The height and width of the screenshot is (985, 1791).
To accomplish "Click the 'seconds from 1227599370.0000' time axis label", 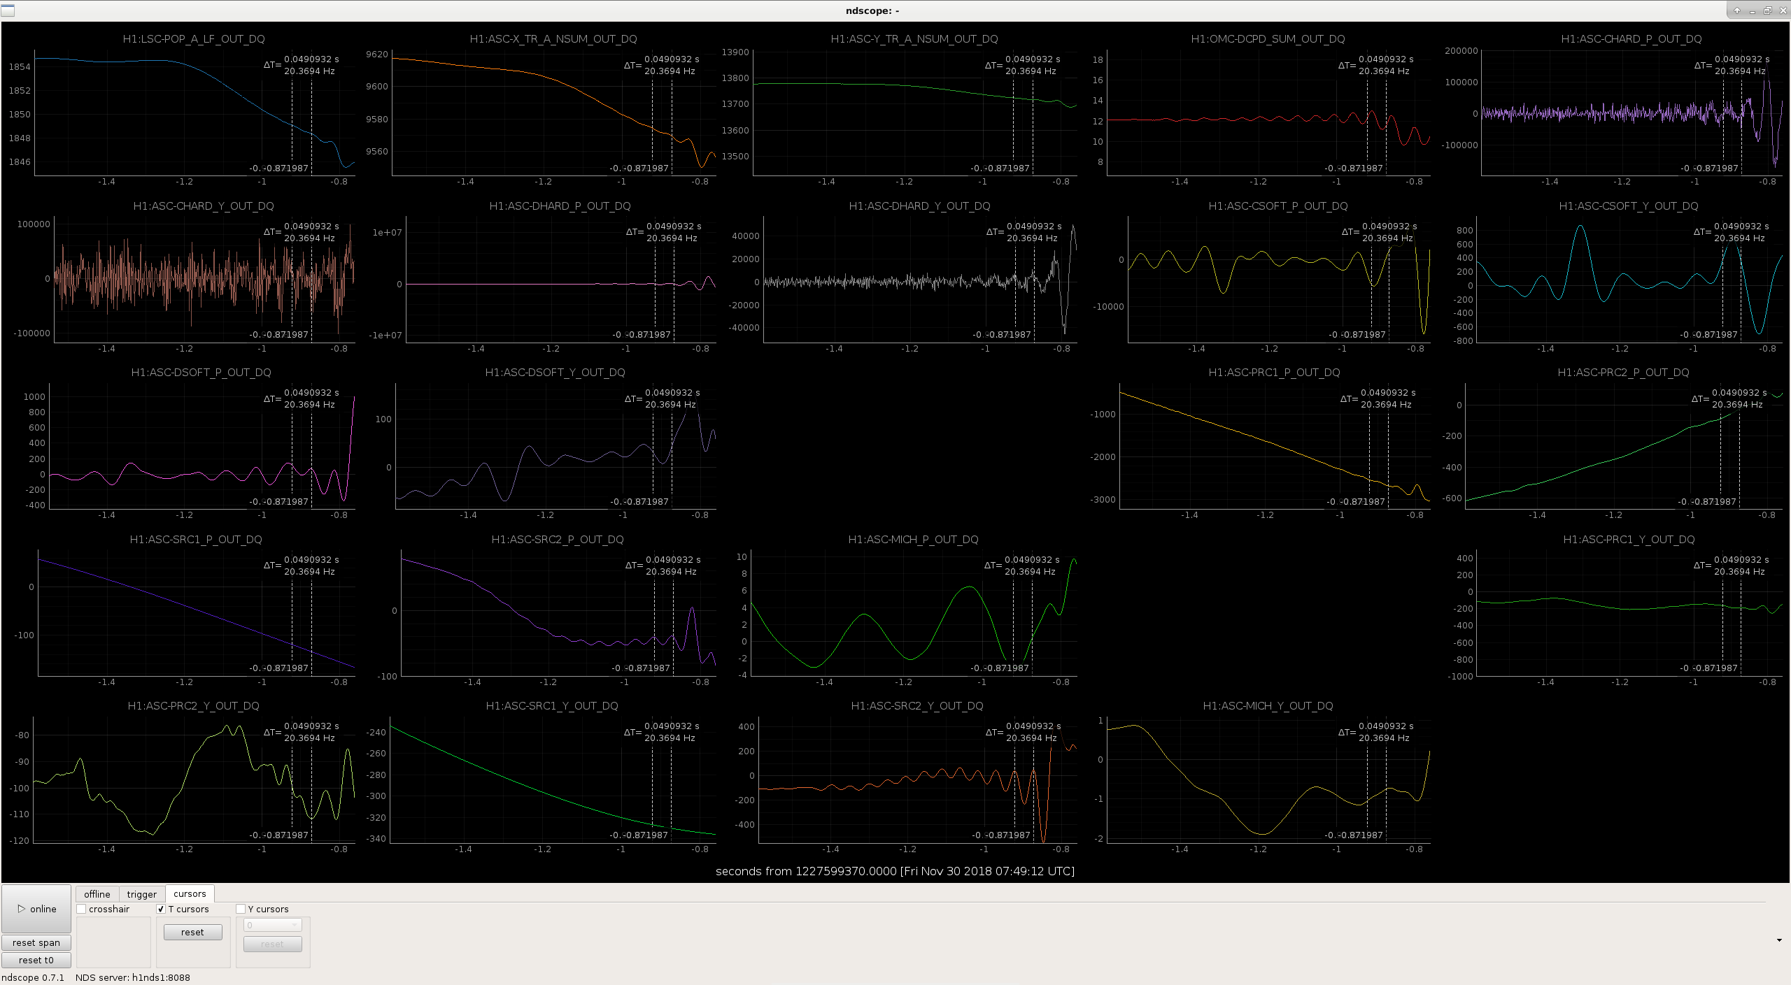I will [895, 871].
